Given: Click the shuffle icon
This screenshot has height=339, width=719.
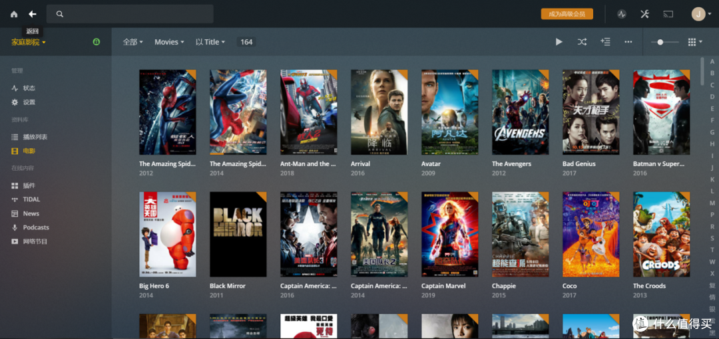Looking at the screenshot, I should tap(582, 42).
